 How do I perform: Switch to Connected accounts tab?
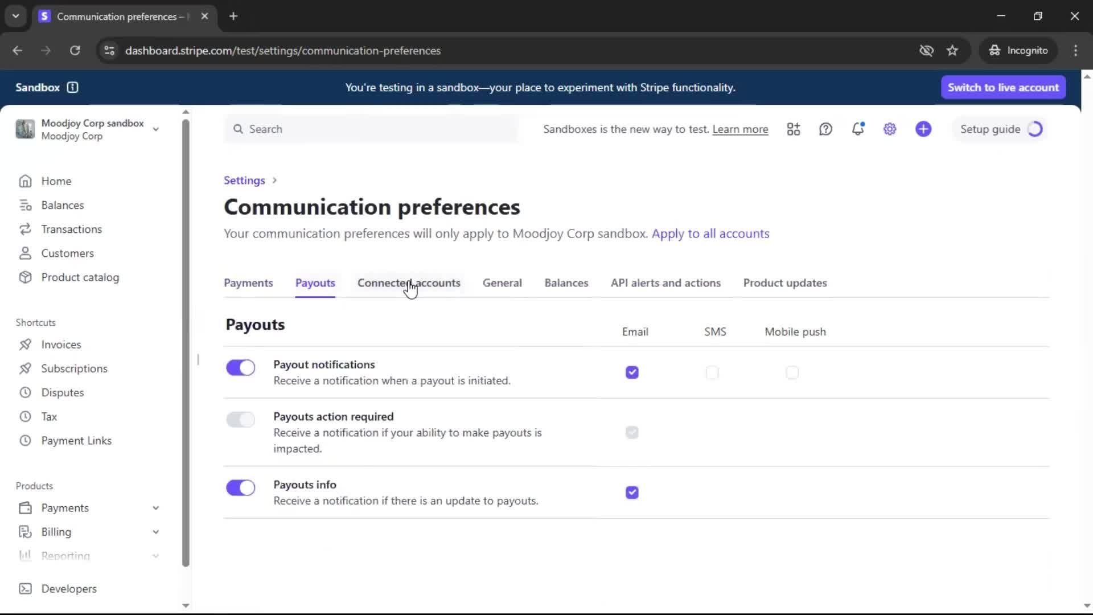click(x=409, y=283)
